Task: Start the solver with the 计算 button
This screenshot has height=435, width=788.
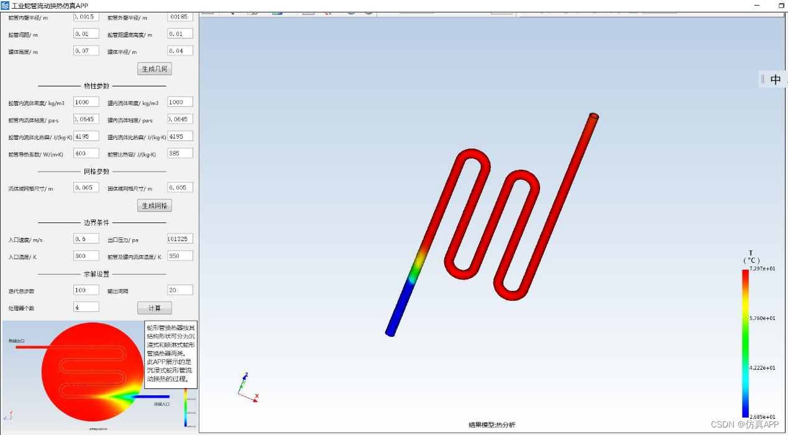Action: (154, 308)
